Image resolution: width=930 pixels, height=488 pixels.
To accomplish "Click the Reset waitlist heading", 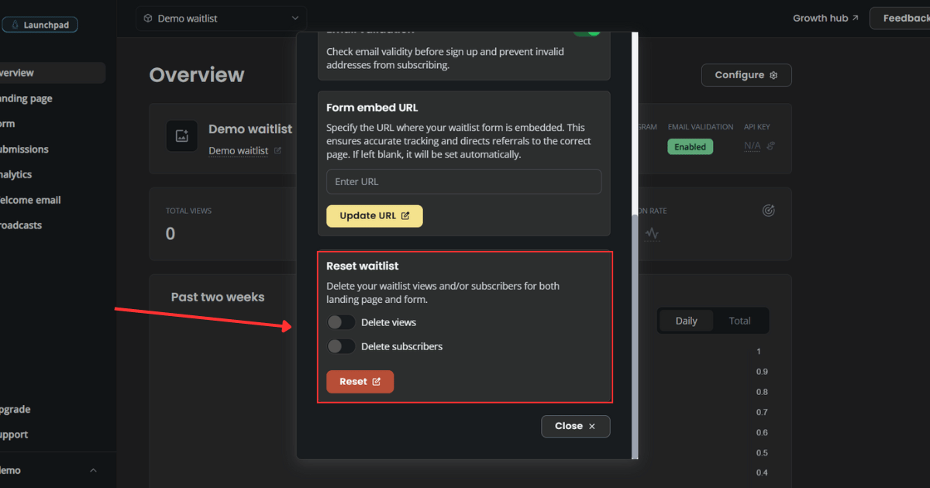I will pos(363,266).
